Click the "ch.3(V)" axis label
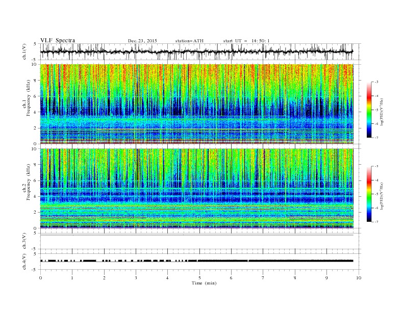Viewport: 404px width, 312px height. click(24, 241)
